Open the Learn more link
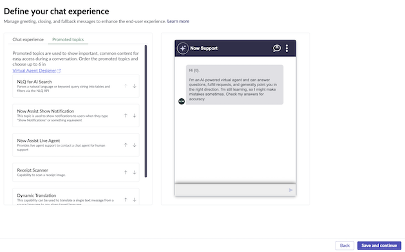Image resolution: width=405 pixels, height=252 pixels. point(178,21)
